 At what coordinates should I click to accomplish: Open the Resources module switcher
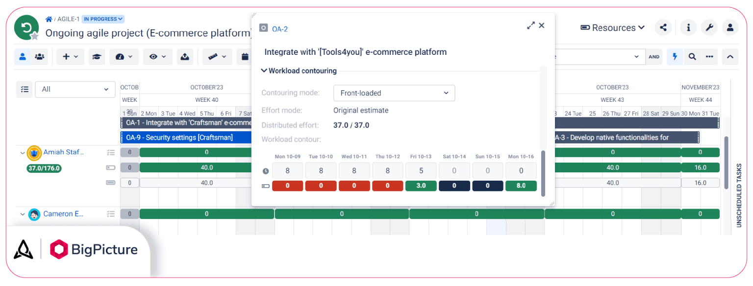pyautogui.click(x=613, y=28)
